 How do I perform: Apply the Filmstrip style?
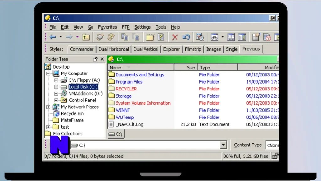pos(193,49)
